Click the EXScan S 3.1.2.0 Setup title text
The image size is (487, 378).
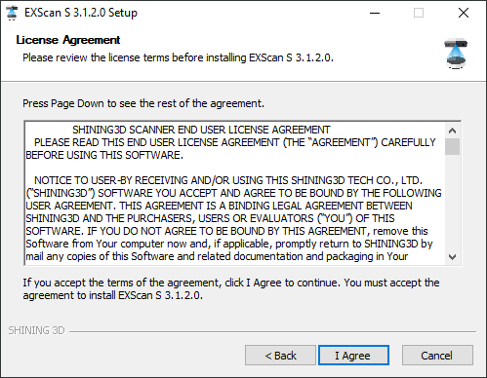[81, 13]
